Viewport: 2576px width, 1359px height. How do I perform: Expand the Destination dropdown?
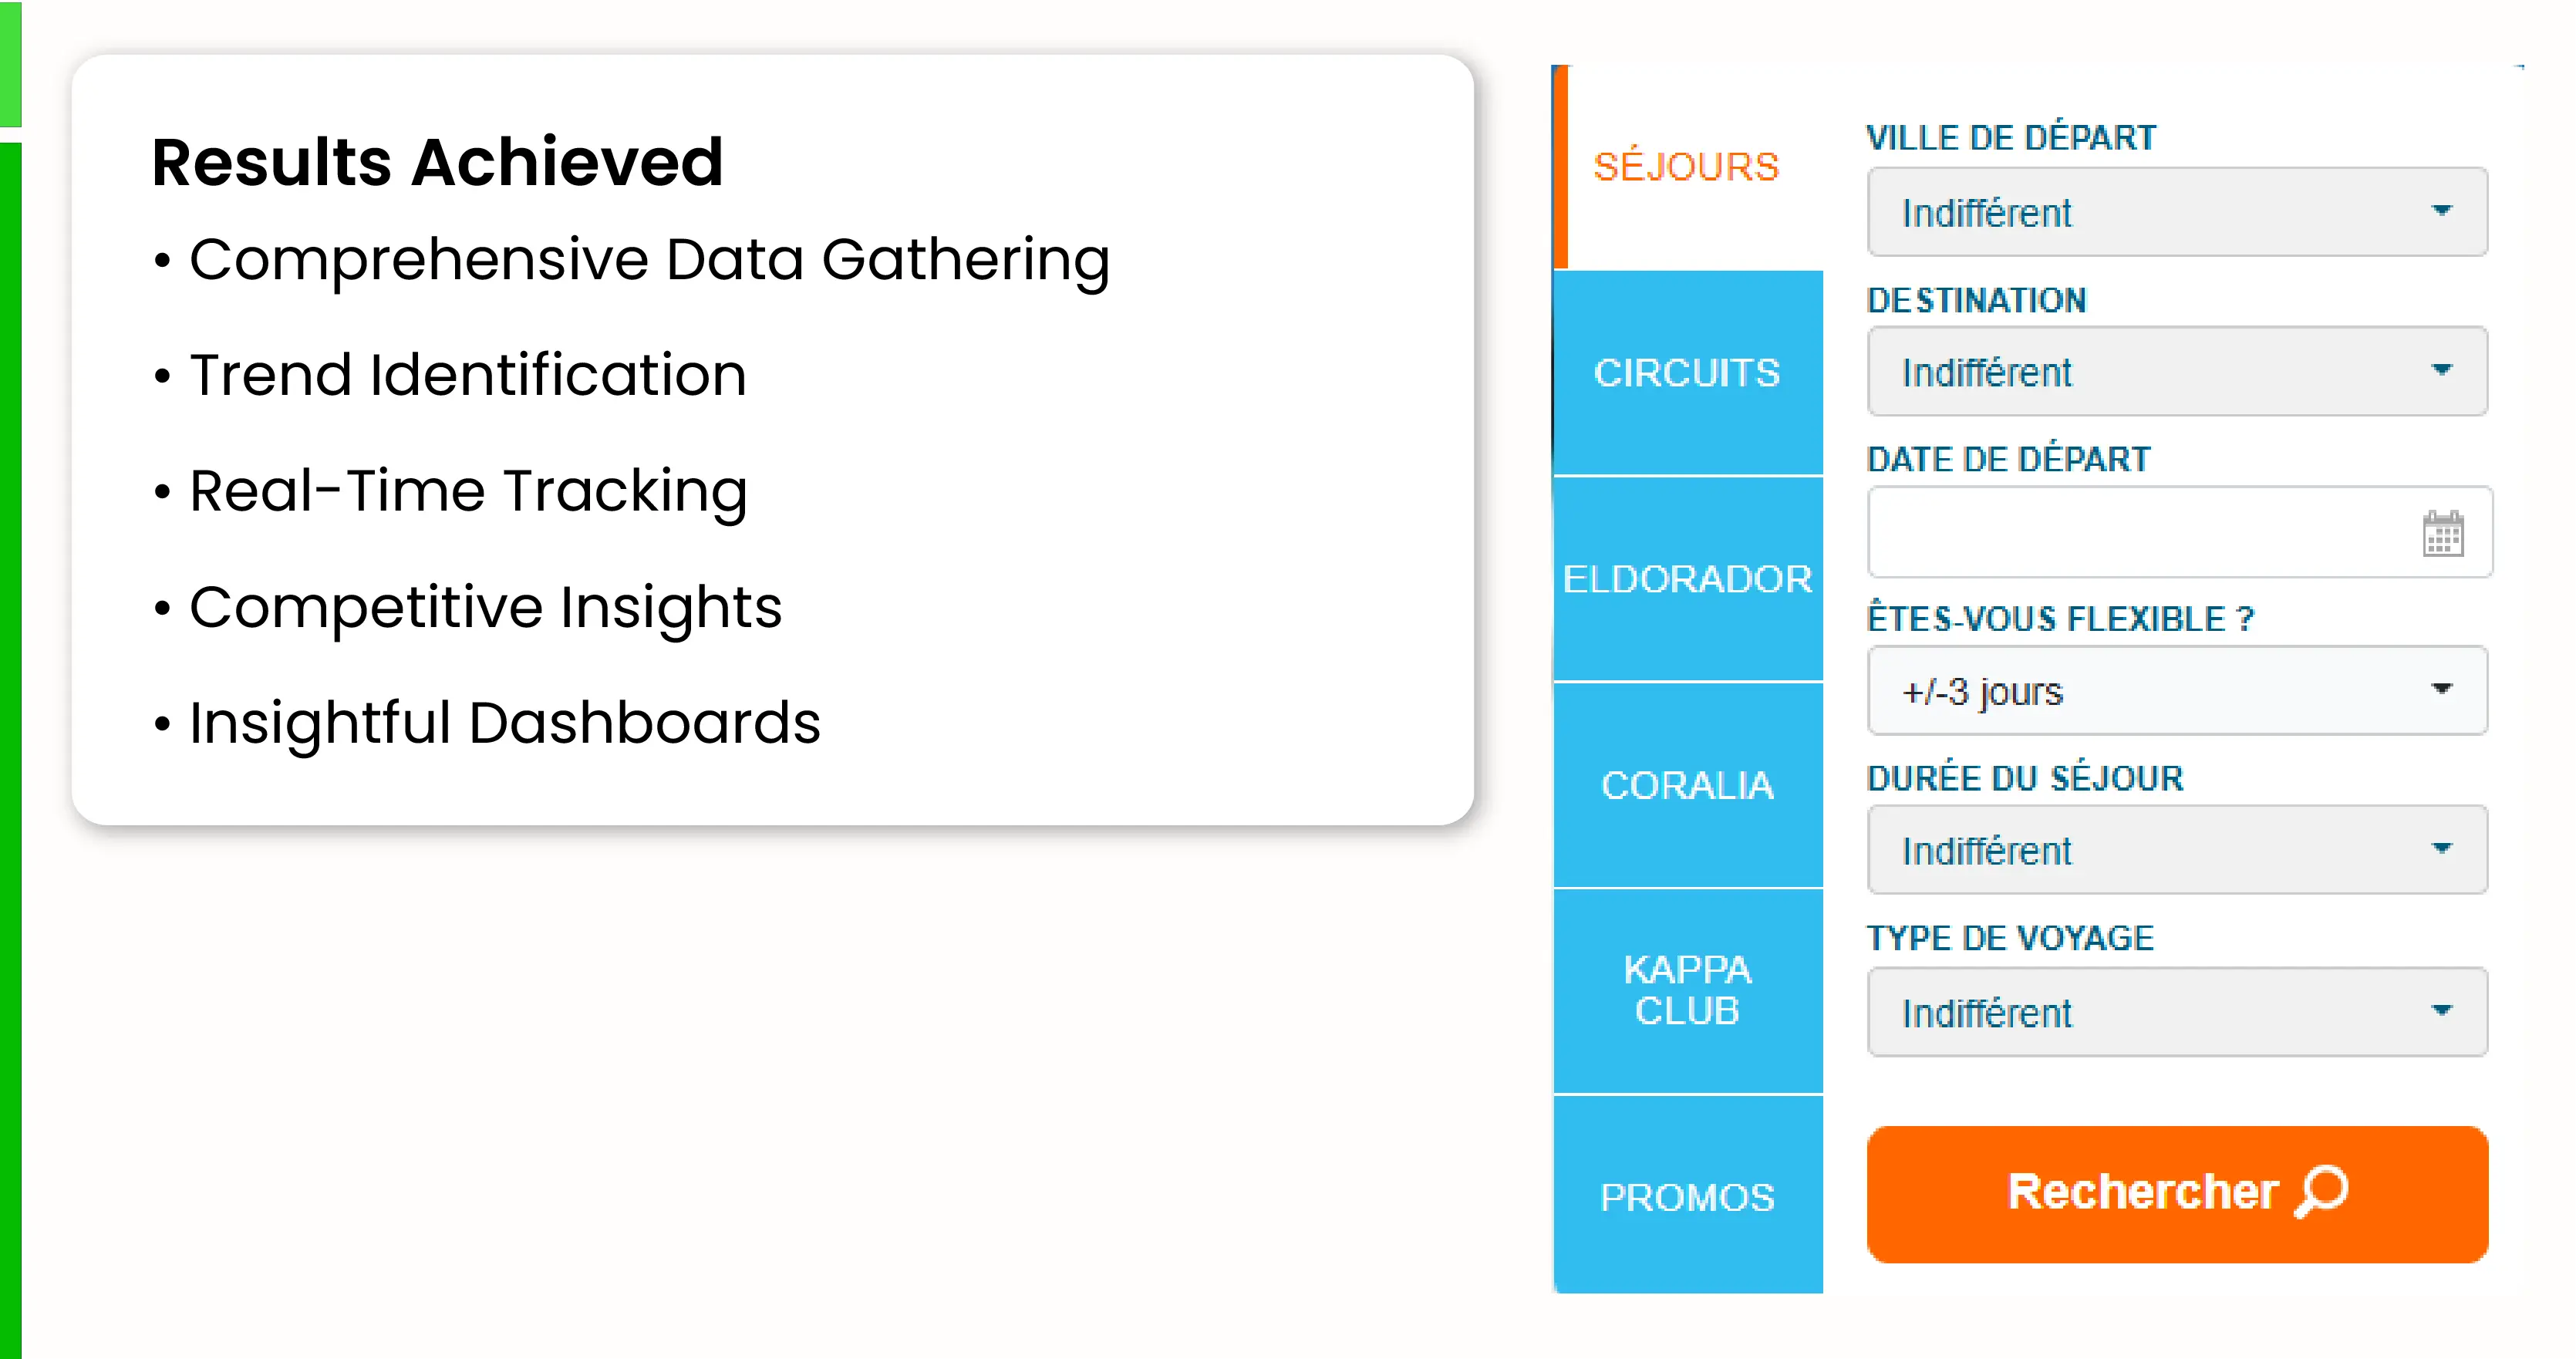(x=2176, y=372)
